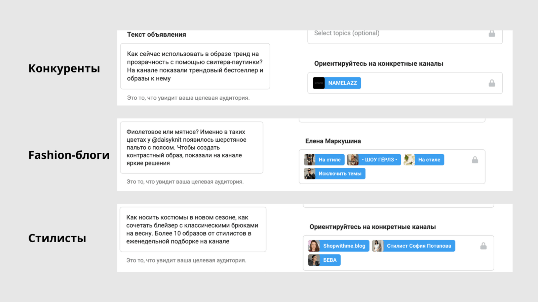538x302 pixels.
Task: Click the Стилист София Потапова avatar
Action: (378, 246)
